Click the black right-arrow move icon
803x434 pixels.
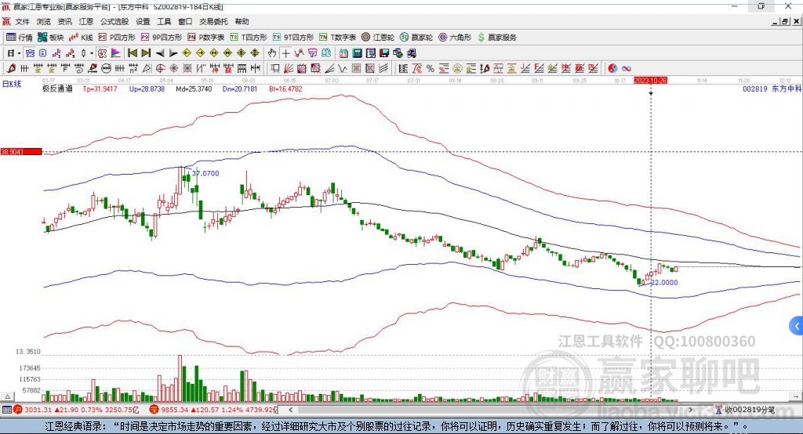click(x=173, y=53)
